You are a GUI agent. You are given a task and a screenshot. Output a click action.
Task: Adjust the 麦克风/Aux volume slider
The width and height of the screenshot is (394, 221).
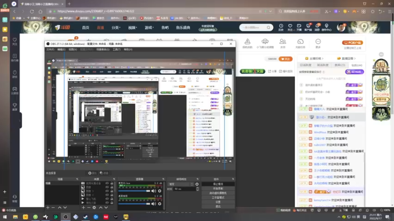point(134,191)
